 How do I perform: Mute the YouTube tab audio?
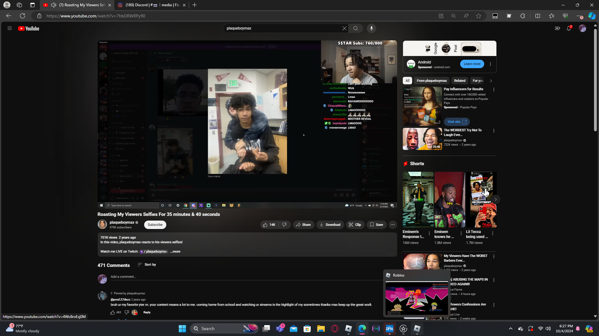tap(54, 5)
